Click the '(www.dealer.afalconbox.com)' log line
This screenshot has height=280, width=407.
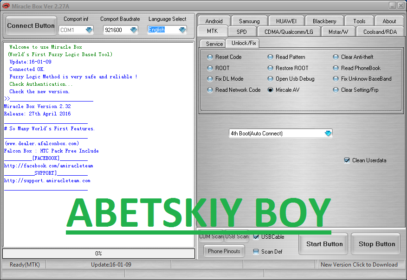coord(42,143)
